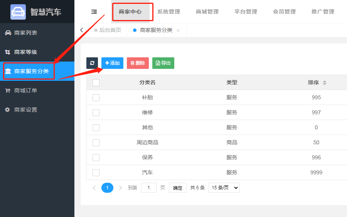Click the 智慧汽车 car logo icon
The image size is (347, 217).
tap(18, 12)
